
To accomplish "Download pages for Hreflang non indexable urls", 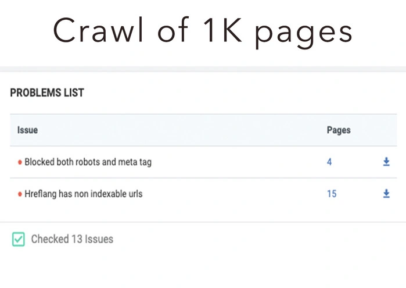I will [386, 194].
